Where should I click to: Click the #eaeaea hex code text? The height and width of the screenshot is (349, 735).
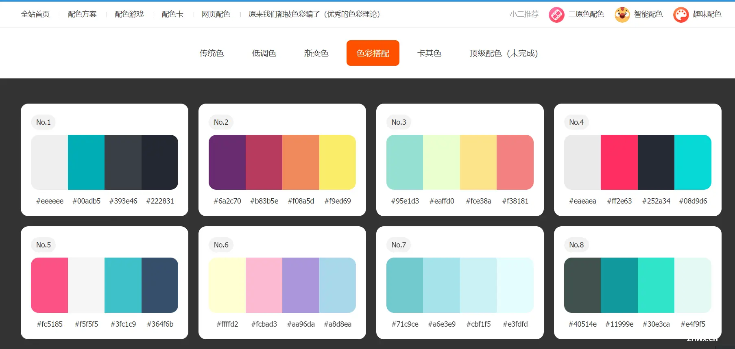582,201
